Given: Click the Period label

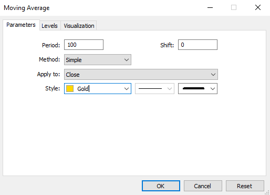Looking at the screenshot, I should click(51, 45).
